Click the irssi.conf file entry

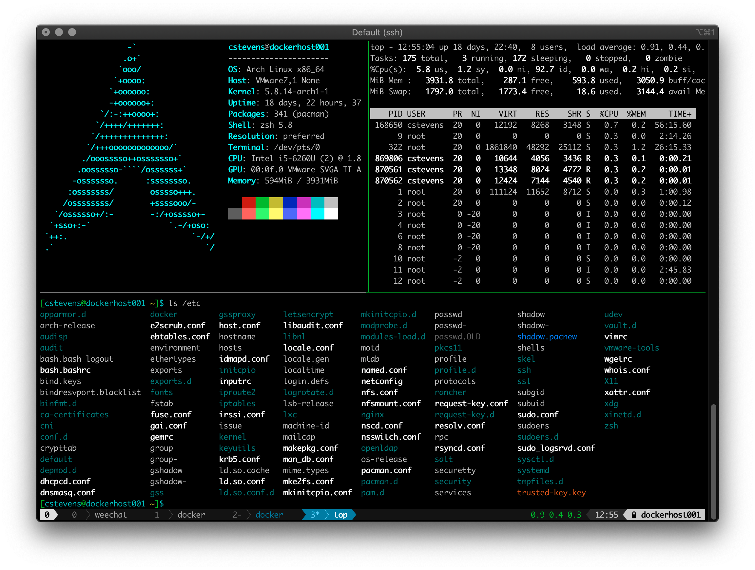click(x=242, y=414)
